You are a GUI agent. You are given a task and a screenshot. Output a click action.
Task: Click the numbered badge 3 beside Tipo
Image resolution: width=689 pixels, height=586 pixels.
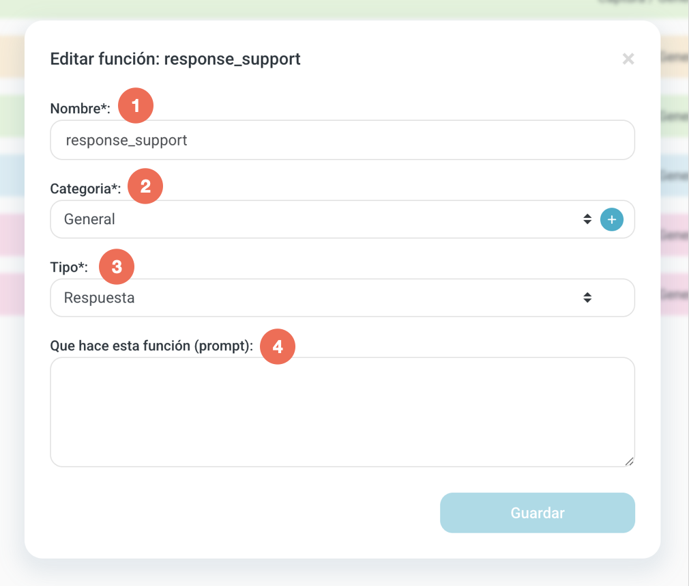[117, 266]
